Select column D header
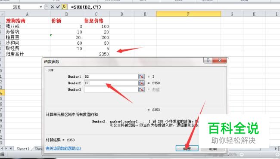The height and width of the screenshot is (159, 280). (x=122, y=14)
